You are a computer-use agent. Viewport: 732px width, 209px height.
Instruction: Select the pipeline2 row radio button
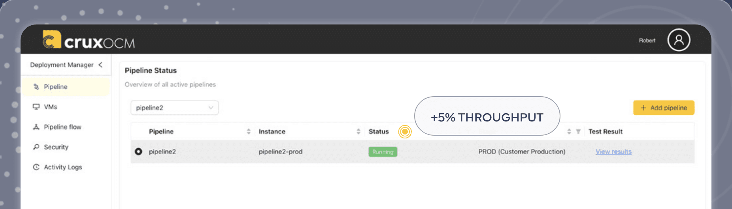[138, 151]
